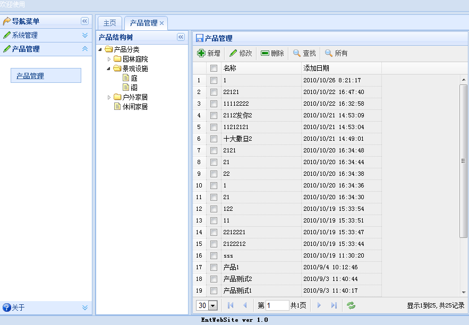Click the name cell 11212121
This screenshot has width=469, height=325.
coord(261,127)
